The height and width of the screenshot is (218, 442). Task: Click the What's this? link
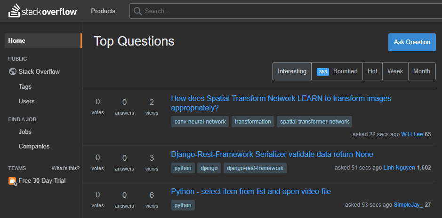click(x=65, y=168)
